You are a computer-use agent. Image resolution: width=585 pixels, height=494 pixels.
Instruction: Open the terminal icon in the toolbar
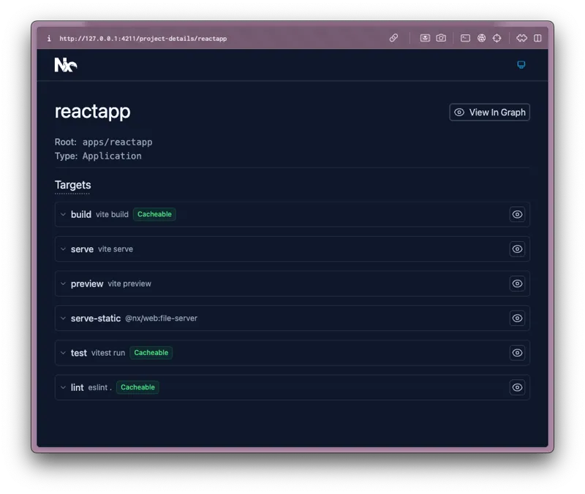pyautogui.click(x=465, y=38)
